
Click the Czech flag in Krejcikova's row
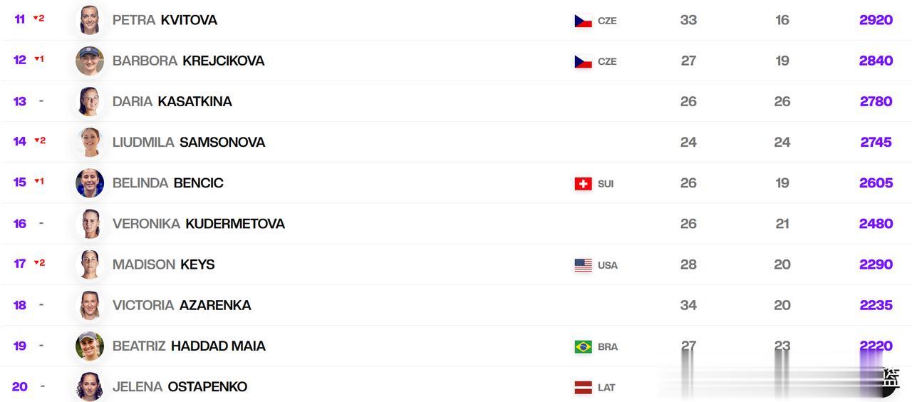pos(583,61)
